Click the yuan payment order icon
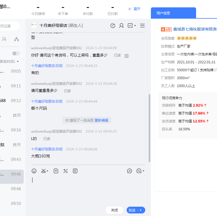Viewport: 217px width, 216px height. pyautogui.click(x=75, y=171)
